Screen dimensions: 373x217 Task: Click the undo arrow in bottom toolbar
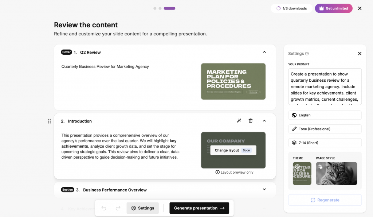coord(104,208)
